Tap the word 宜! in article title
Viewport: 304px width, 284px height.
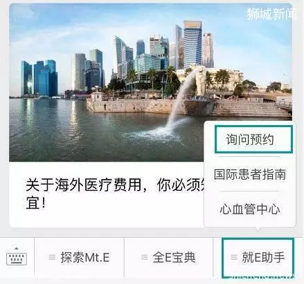pyautogui.click(x=35, y=202)
